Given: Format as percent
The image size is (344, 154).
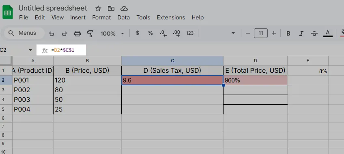Looking at the screenshot, I should pyautogui.click(x=150, y=33).
